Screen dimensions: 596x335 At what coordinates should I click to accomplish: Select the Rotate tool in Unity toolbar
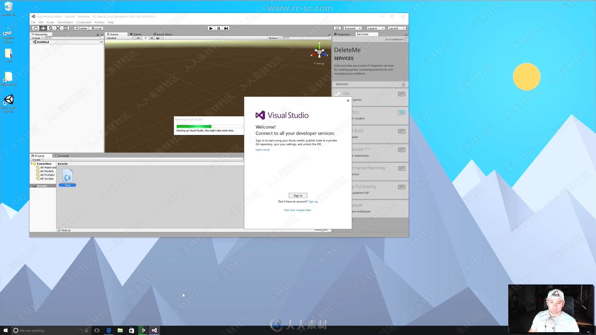coord(51,28)
